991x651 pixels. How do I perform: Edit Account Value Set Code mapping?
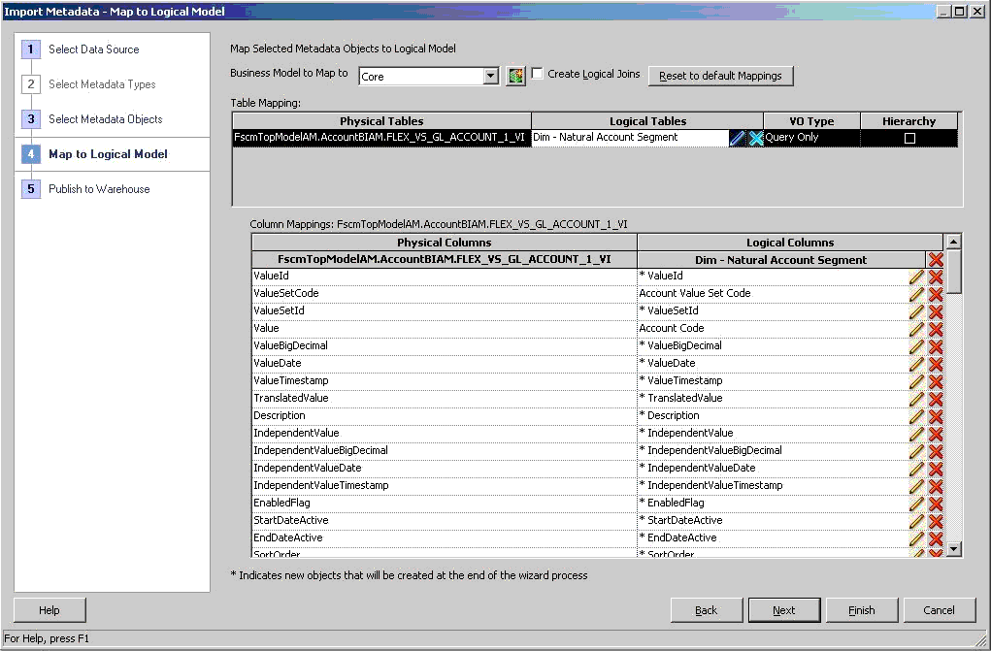click(x=916, y=294)
